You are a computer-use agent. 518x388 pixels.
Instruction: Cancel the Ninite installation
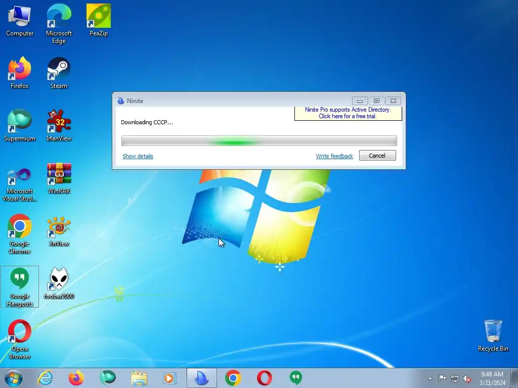(x=377, y=156)
